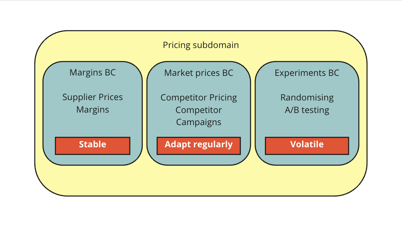Click the "Randomising" text
The height and width of the screenshot is (226, 402).
pyautogui.click(x=307, y=98)
